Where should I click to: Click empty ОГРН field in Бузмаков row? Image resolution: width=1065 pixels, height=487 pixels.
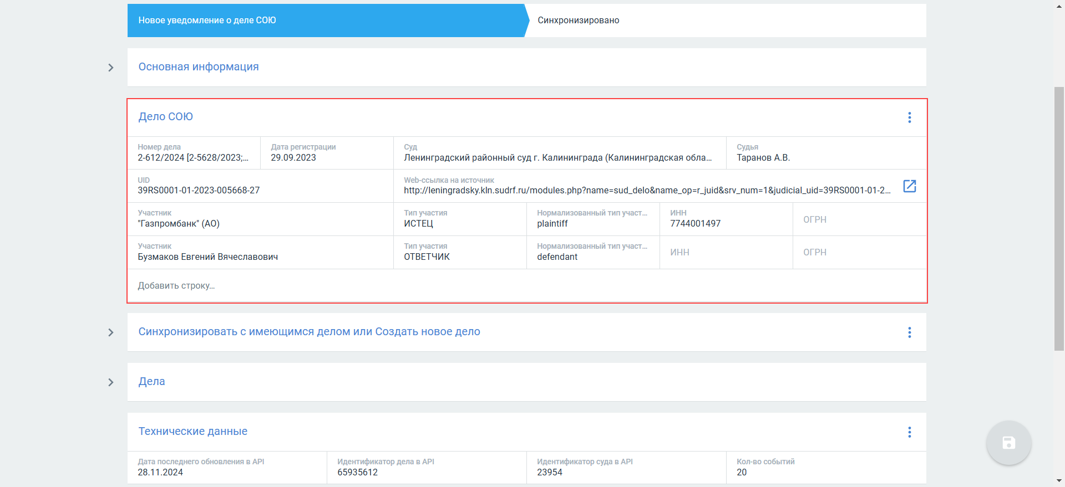click(860, 253)
